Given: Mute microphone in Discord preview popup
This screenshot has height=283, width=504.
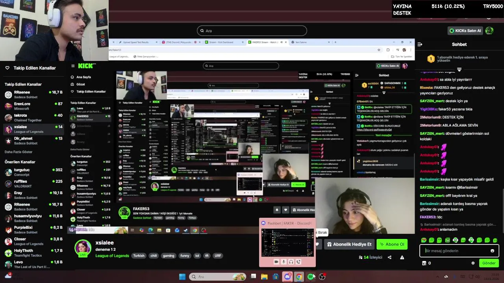Looking at the screenshot, I should point(283,262).
